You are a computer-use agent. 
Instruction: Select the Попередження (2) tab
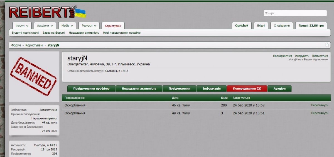[247, 89]
